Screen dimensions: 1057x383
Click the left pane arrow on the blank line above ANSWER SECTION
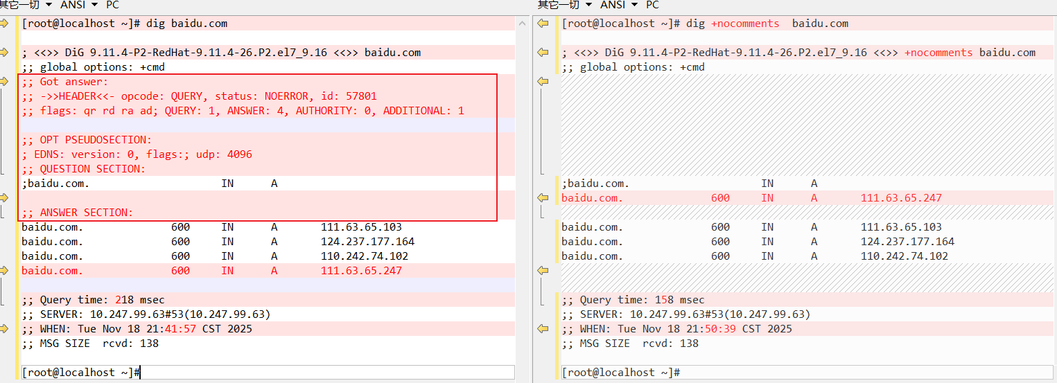click(4, 198)
